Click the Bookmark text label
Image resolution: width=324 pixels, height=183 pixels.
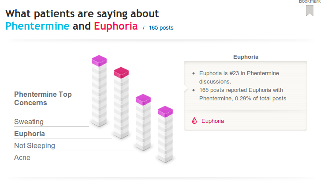pyautogui.click(x=309, y=1)
